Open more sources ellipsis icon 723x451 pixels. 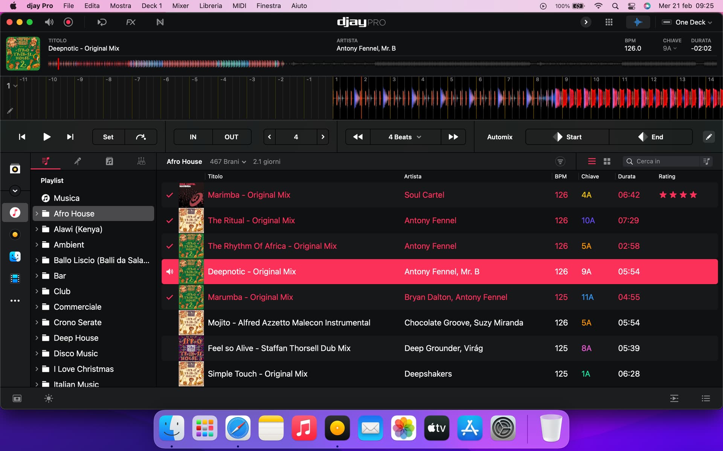pos(15,301)
